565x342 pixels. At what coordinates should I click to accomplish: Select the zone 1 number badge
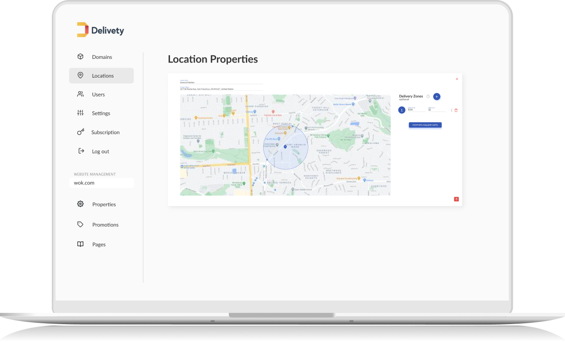[x=402, y=110]
